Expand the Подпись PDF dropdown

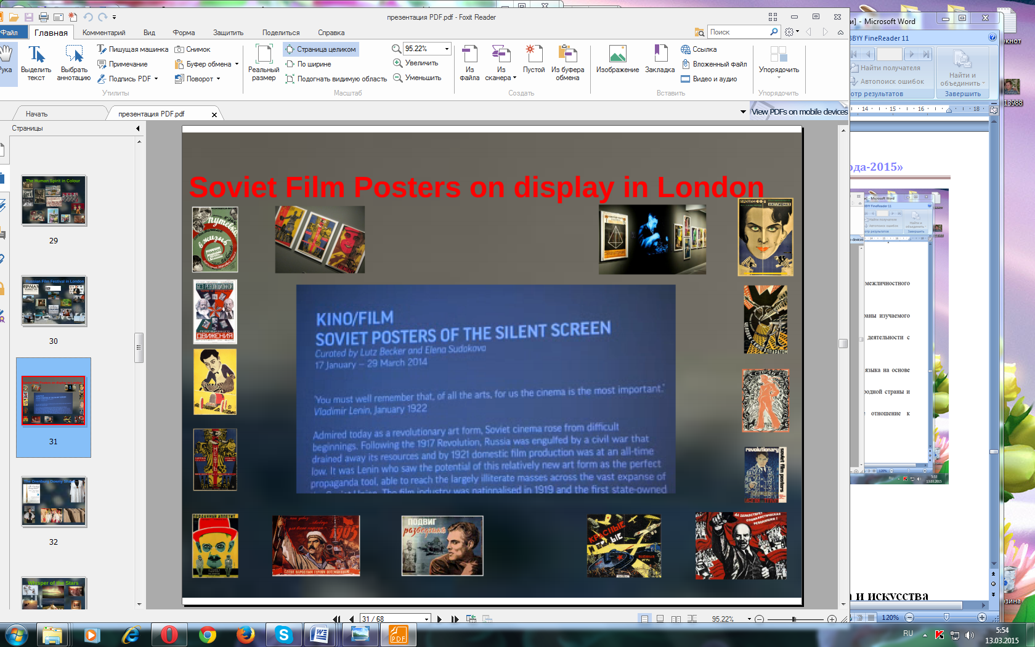(x=156, y=79)
